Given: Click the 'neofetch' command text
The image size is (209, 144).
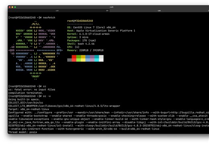Looking at the screenshot, I should pos(49,18).
